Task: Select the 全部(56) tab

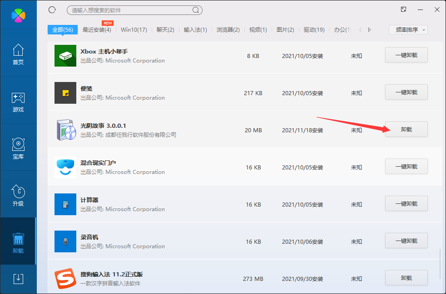Action: (x=63, y=30)
